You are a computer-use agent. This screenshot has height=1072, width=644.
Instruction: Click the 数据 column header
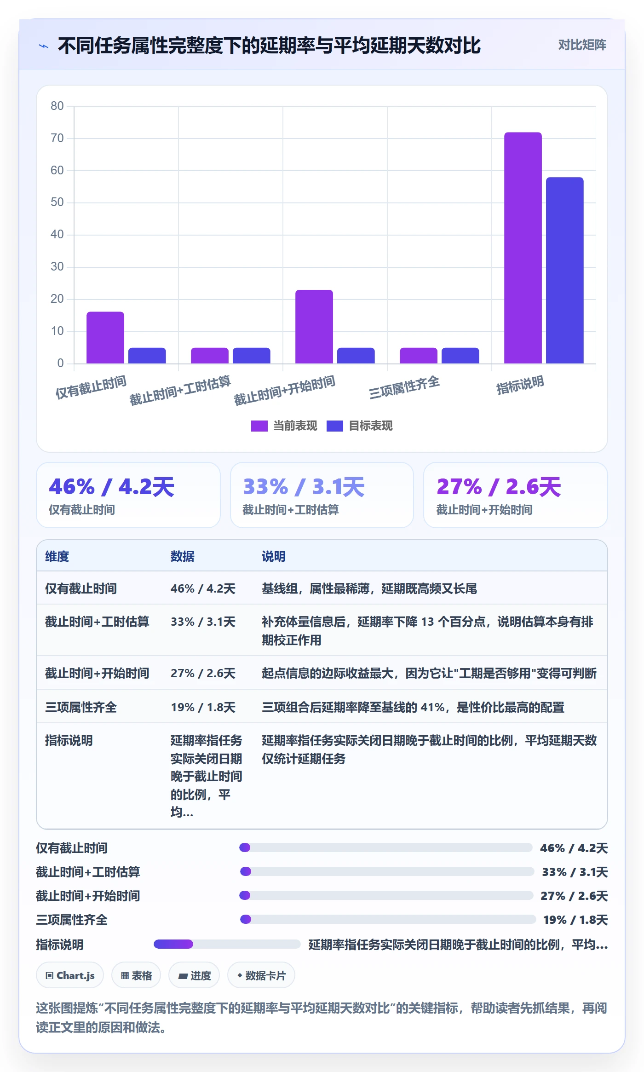(x=183, y=556)
